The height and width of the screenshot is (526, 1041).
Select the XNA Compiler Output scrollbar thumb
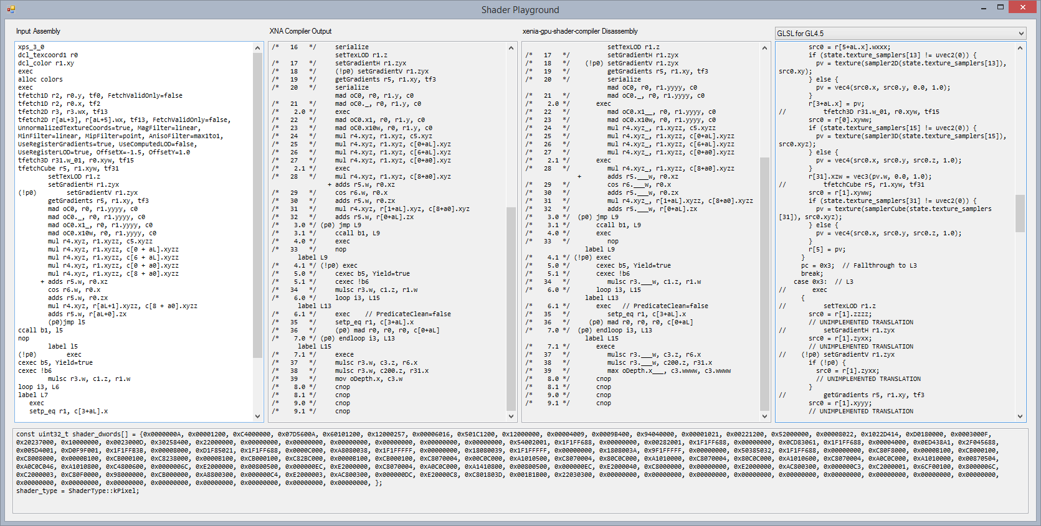pos(511,308)
